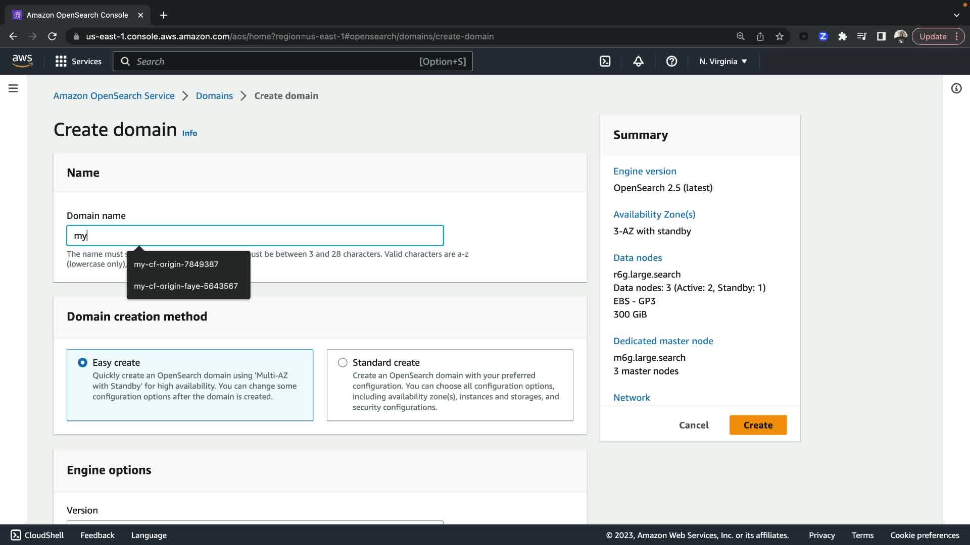
Task: Expand the side navigation hamburger menu
Action: click(x=13, y=88)
